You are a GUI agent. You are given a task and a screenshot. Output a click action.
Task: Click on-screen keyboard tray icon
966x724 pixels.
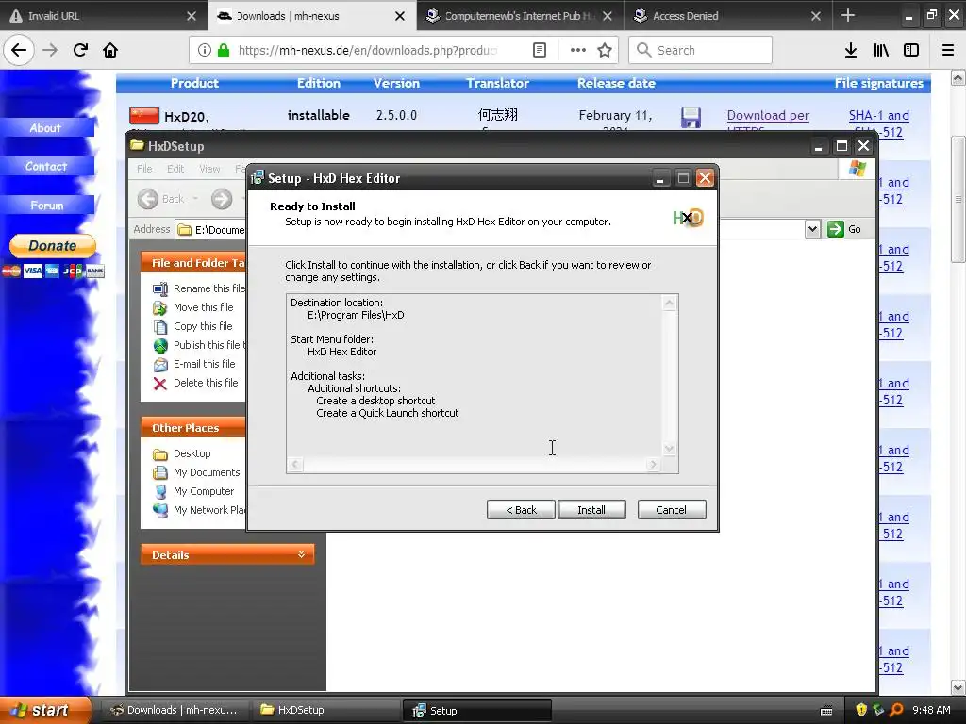826,711
